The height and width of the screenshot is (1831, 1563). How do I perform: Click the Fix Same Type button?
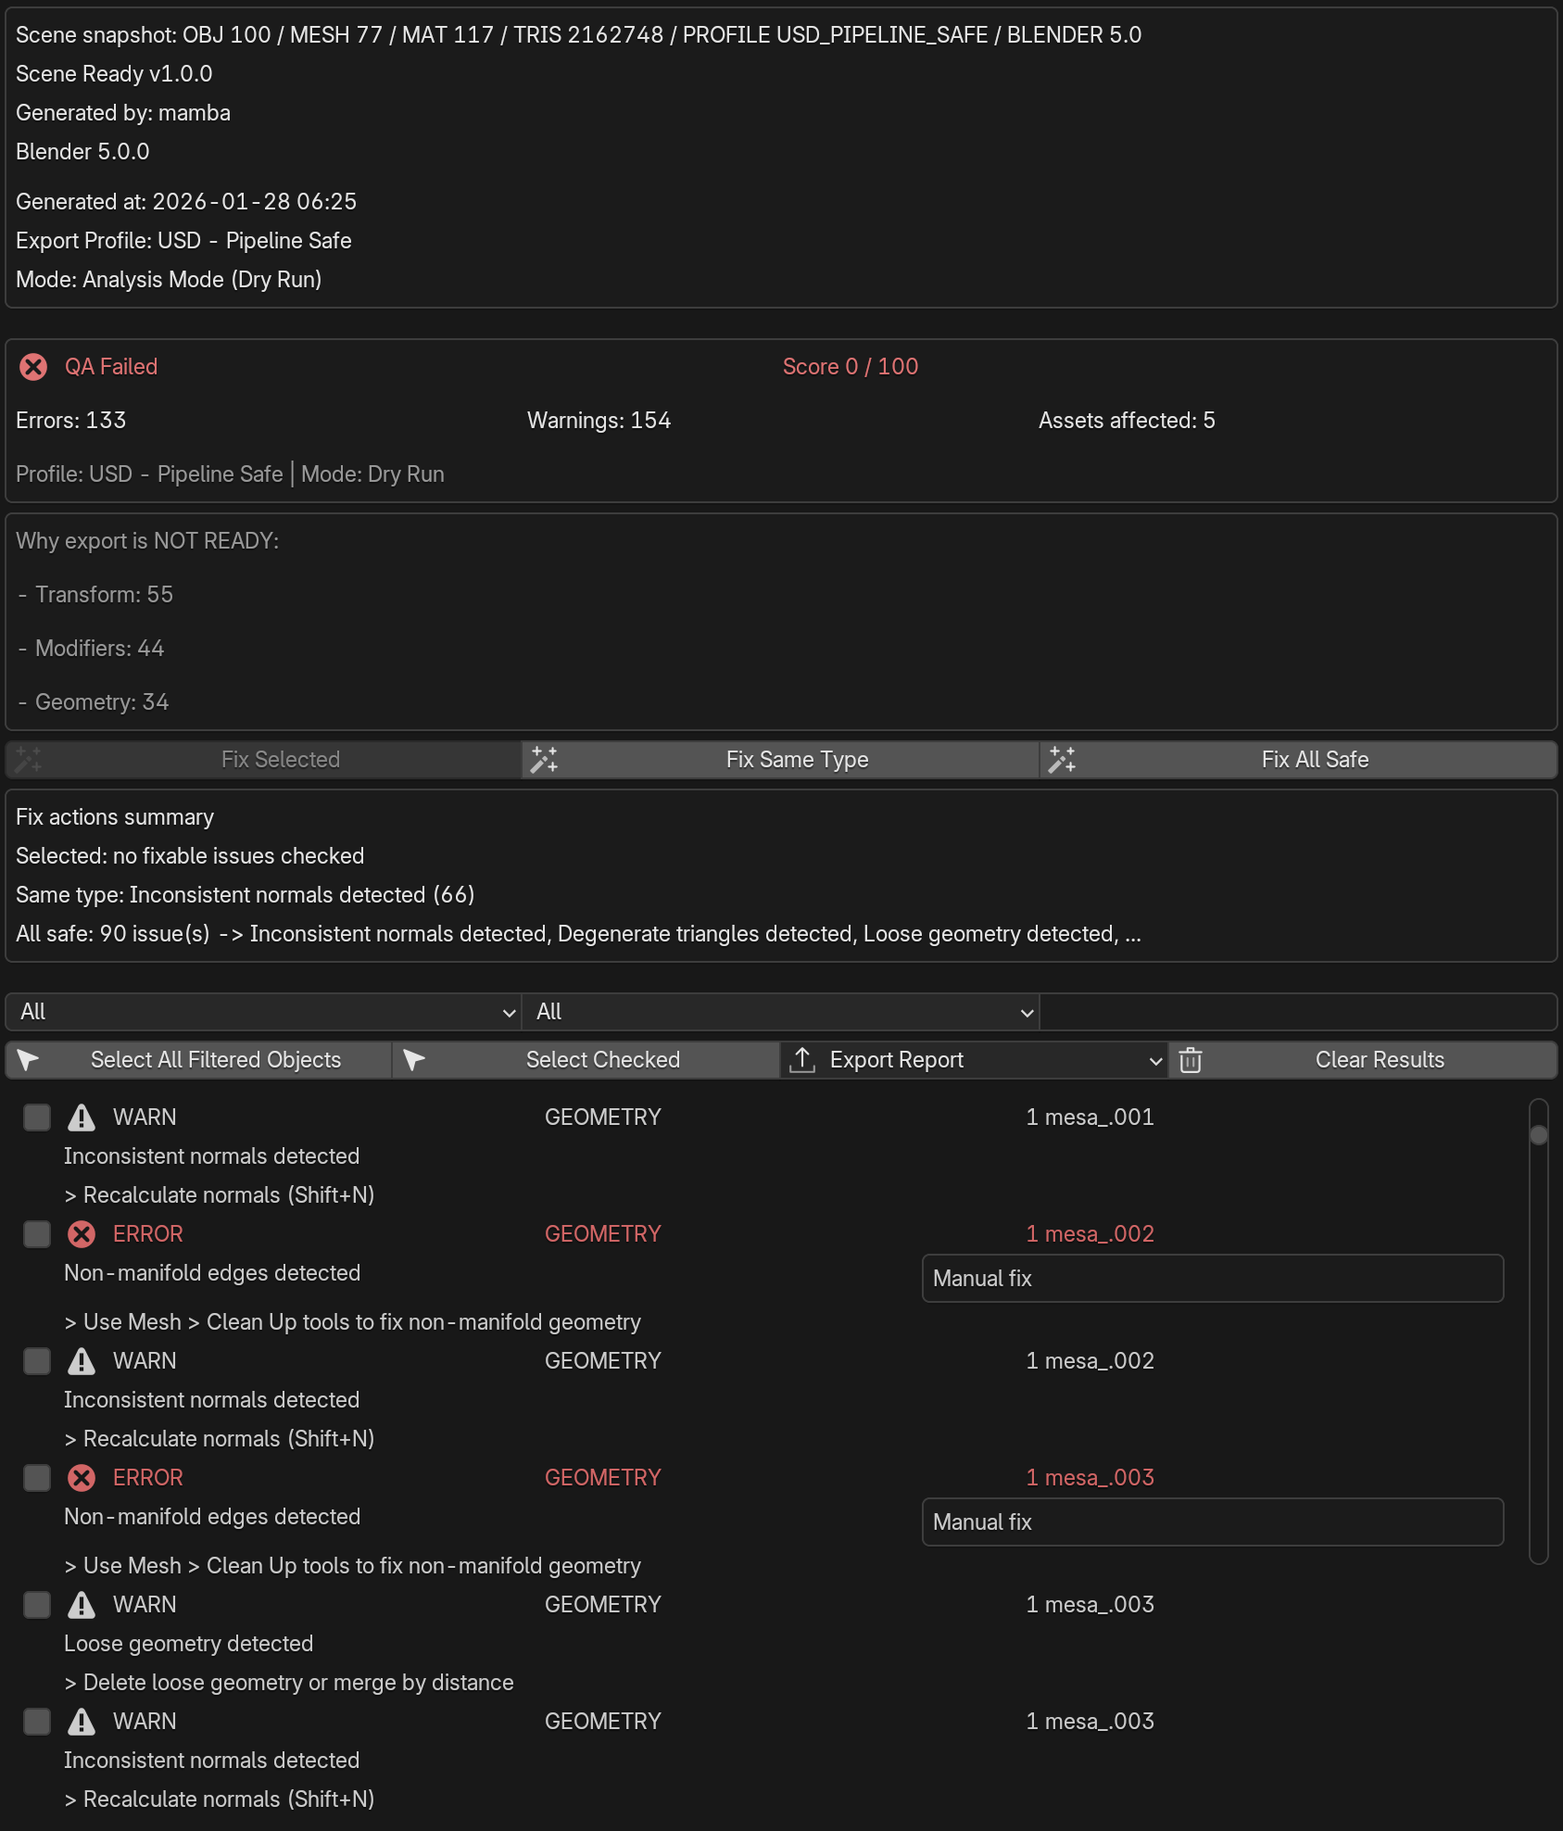click(781, 760)
